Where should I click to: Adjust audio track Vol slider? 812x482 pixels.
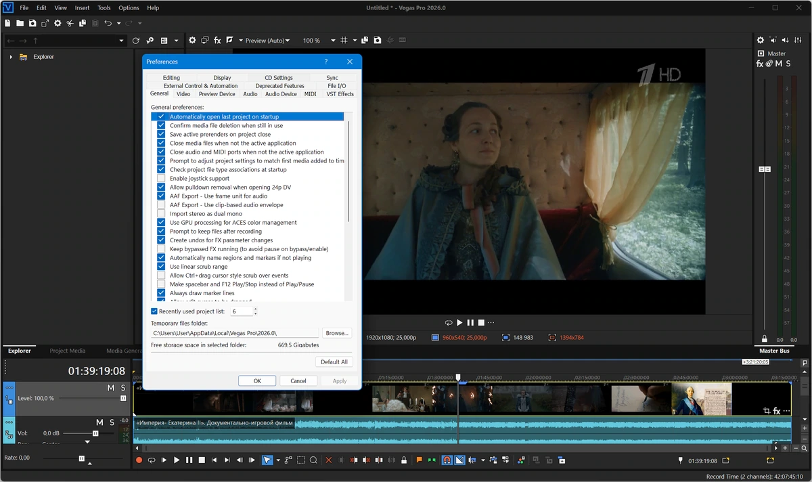point(95,433)
